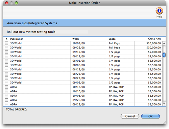Click the Help label under the icon
The height and width of the screenshot is (129, 169).
(x=159, y=17)
